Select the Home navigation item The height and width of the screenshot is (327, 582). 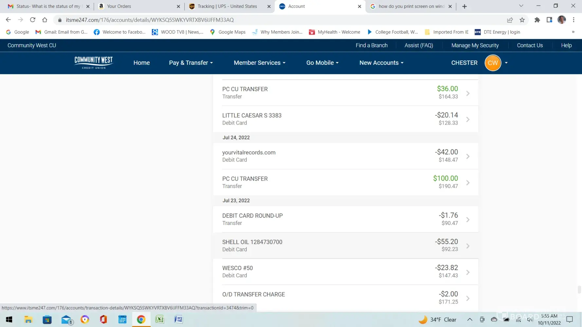tap(141, 63)
